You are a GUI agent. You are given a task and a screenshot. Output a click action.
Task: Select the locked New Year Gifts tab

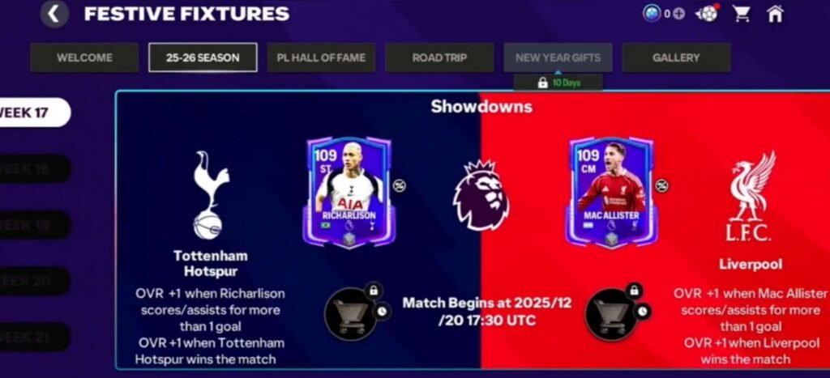coord(558,57)
